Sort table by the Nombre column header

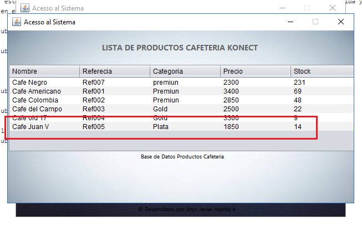[x=44, y=71]
